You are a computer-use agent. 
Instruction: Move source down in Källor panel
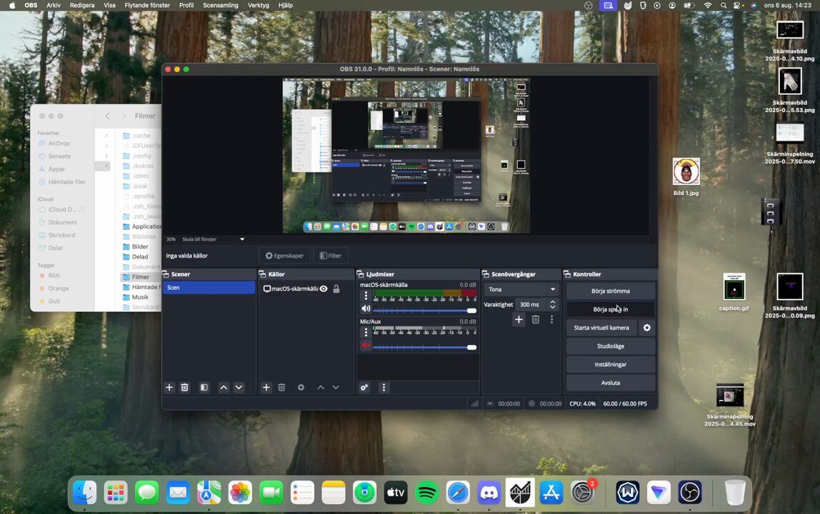[336, 388]
